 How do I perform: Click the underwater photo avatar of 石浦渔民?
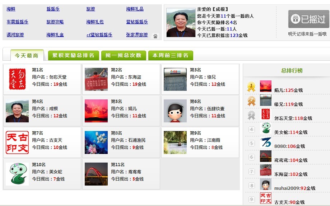96,142
